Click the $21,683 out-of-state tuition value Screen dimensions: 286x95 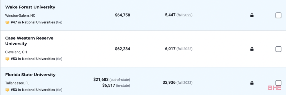(x=101, y=79)
